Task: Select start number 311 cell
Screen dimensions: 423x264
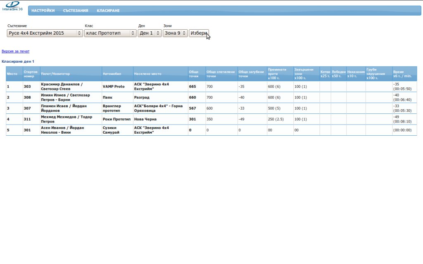Action: click(31, 119)
